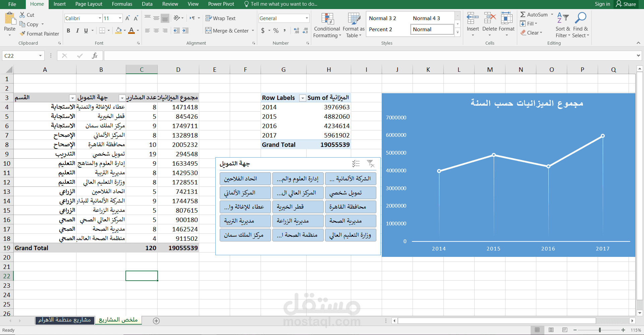The image size is (644, 335).
Task: Open Find & Select menu
Action: (581, 25)
